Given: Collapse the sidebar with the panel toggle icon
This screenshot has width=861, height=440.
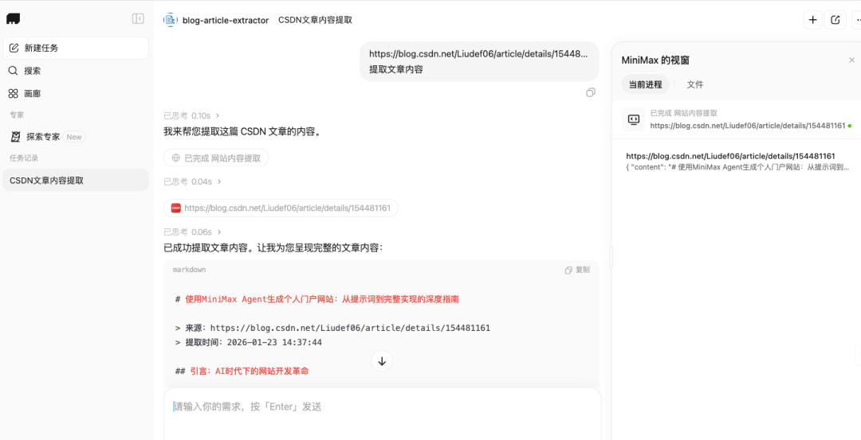Looking at the screenshot, I should pyautogui.click(x=138, y=18).
